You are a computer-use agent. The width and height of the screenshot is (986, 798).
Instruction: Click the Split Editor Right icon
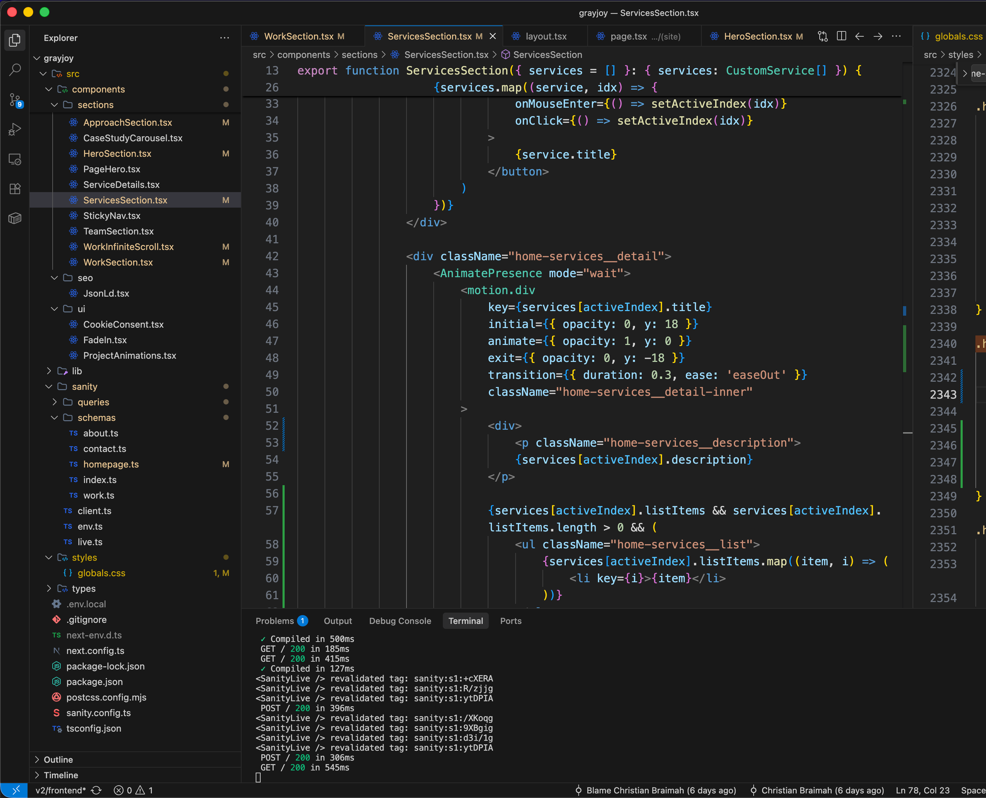841,36
